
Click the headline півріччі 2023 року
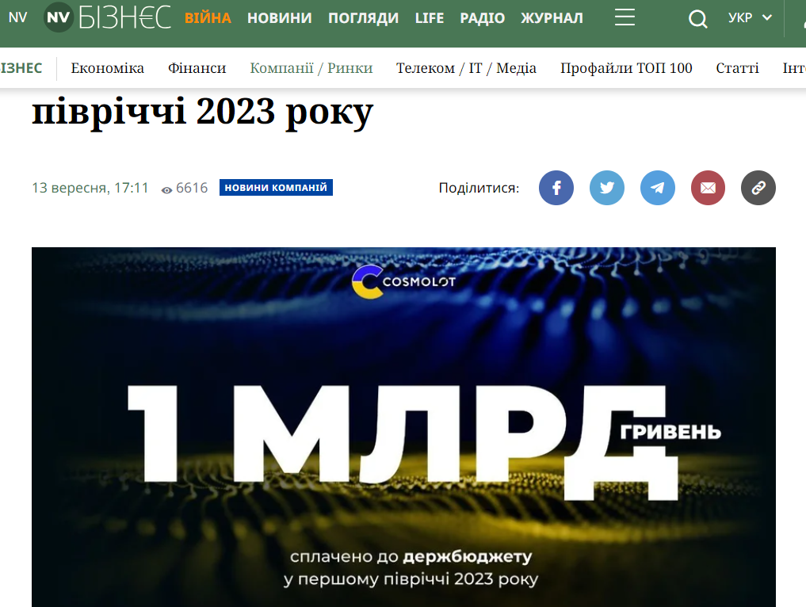[x=202, y=112]
